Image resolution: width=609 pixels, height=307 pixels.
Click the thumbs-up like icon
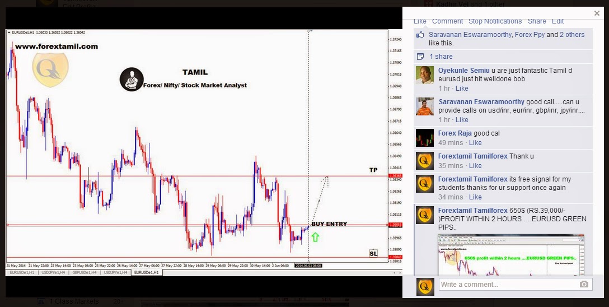click(x=420, y=35)
